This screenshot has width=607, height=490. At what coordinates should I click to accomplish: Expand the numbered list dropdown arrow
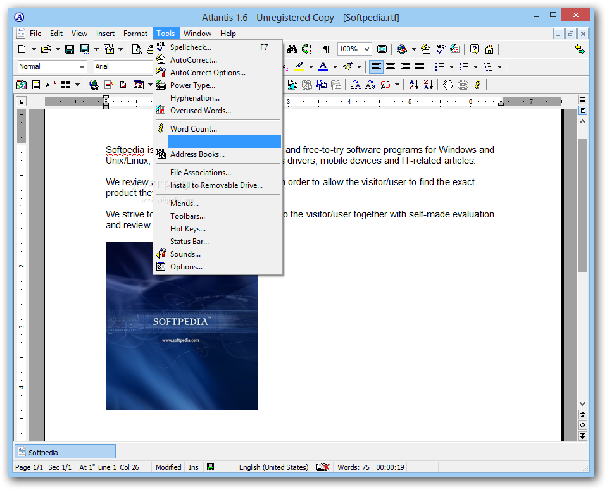[475, 67]
